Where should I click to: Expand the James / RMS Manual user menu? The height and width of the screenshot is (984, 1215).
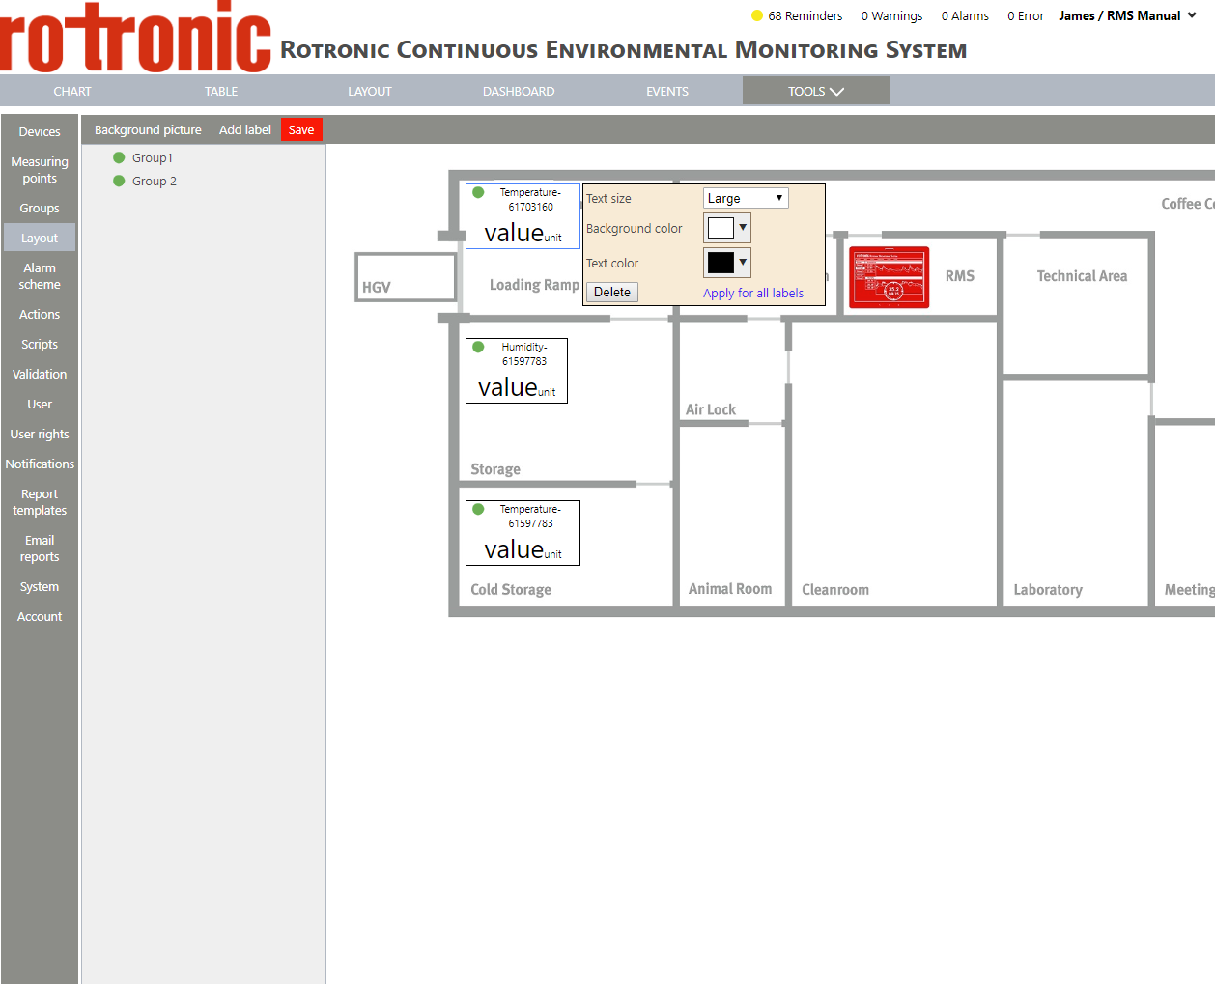click(1128, 15)
